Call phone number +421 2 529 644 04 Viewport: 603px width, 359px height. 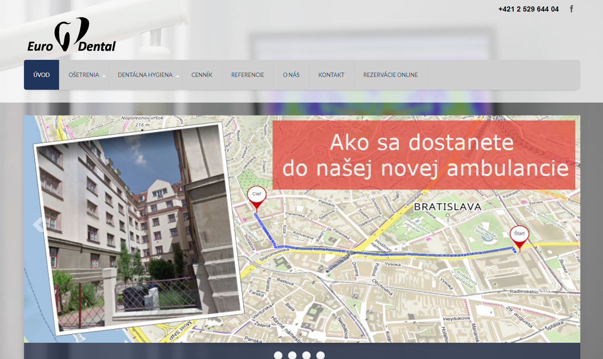pyautogui.click(x=529, y=9)
